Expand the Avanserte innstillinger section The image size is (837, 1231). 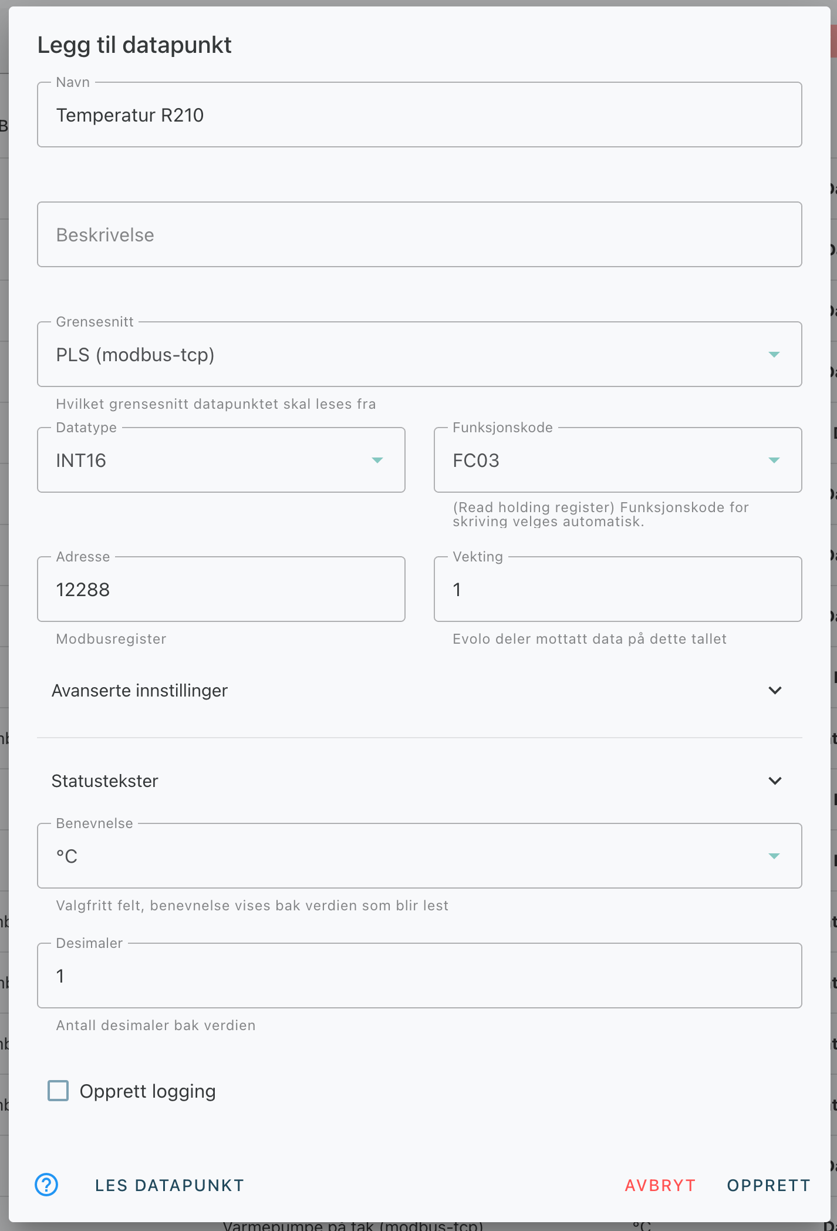tap(419, 691)
